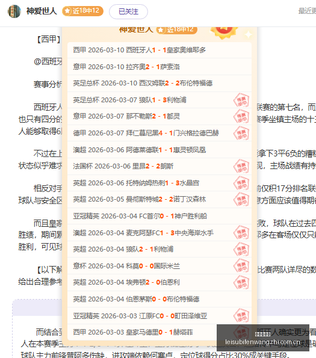
Task: Select row 埃弗顿2 - 0伯恩利
Action: coord(160,282)
